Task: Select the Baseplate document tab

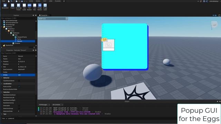Action: [44, 15]
